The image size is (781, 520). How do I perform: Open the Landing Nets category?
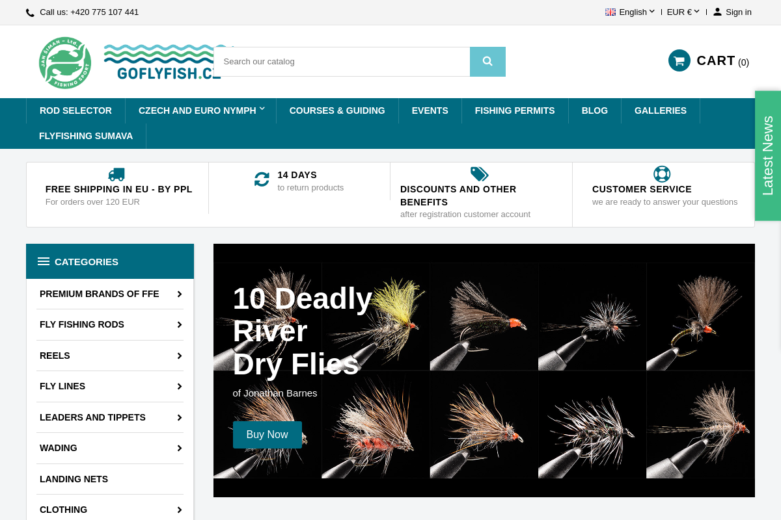(x=74, y=479)
